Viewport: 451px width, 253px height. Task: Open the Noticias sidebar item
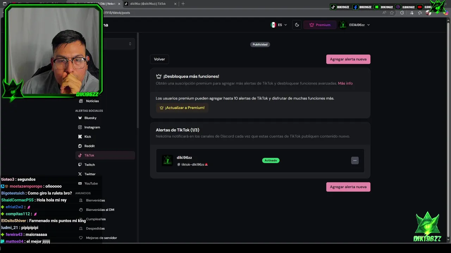105,101
